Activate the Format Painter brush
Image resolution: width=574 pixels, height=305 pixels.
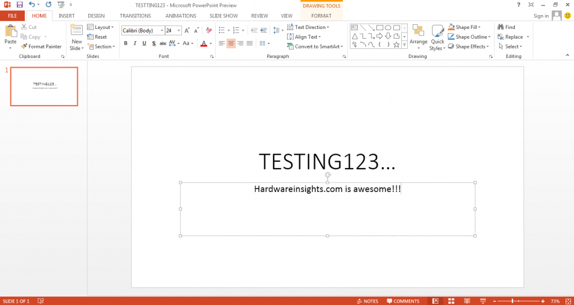(x=41, y=47)
